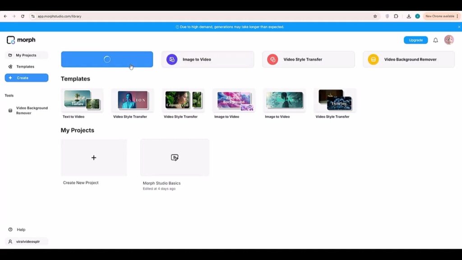
Task: Open the site information icon
Action: pos(32,16)
